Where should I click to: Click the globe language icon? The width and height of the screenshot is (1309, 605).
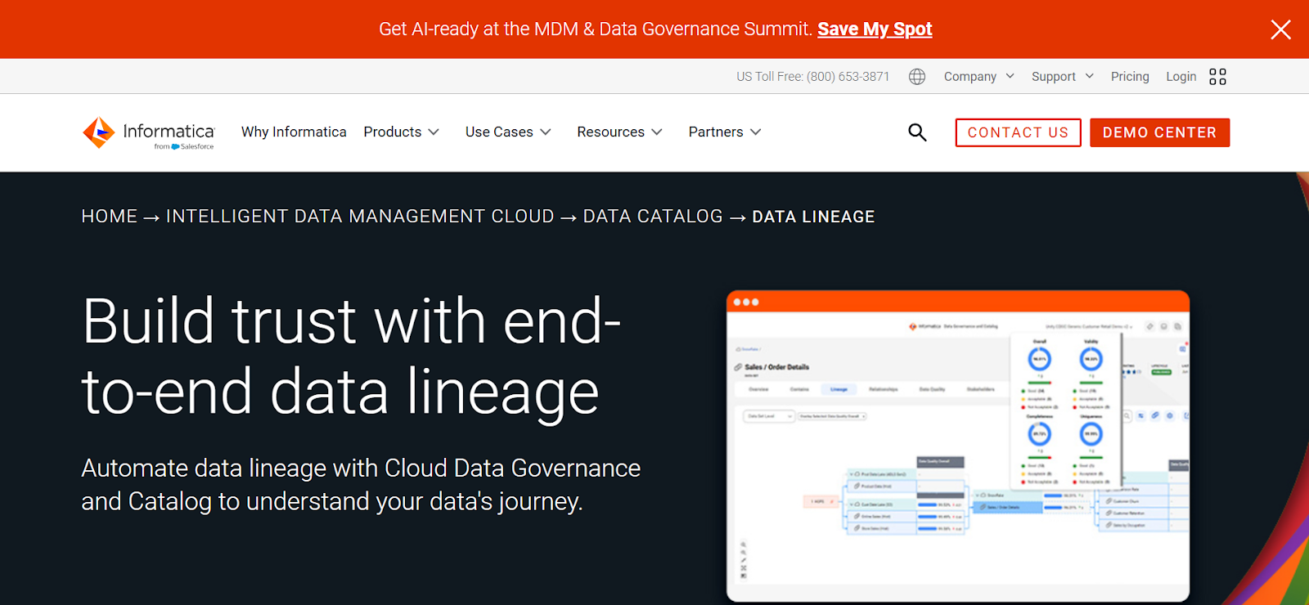point(917,76)
